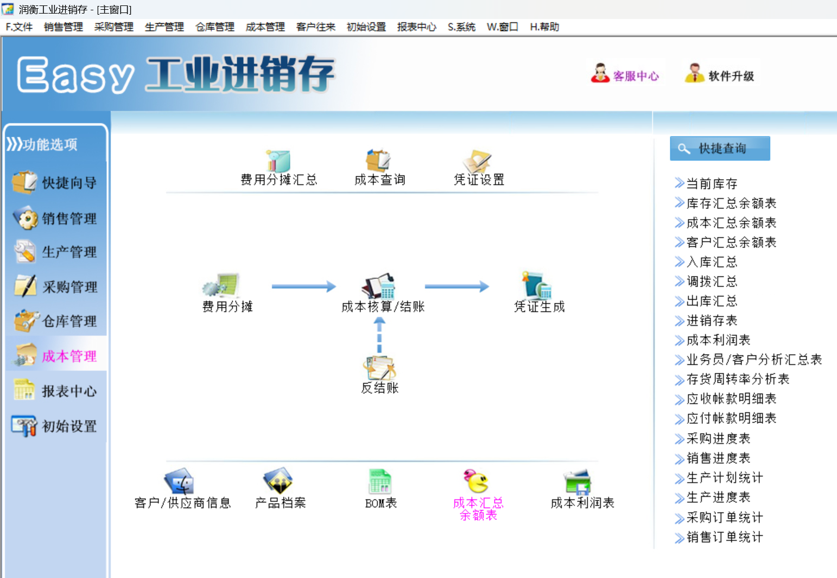
Task: Open the 成本管理 menu
Action: click(265, 27)
